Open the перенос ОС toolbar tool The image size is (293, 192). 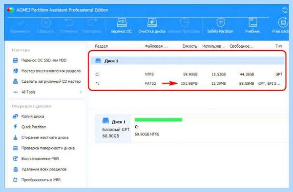point(122,22)
